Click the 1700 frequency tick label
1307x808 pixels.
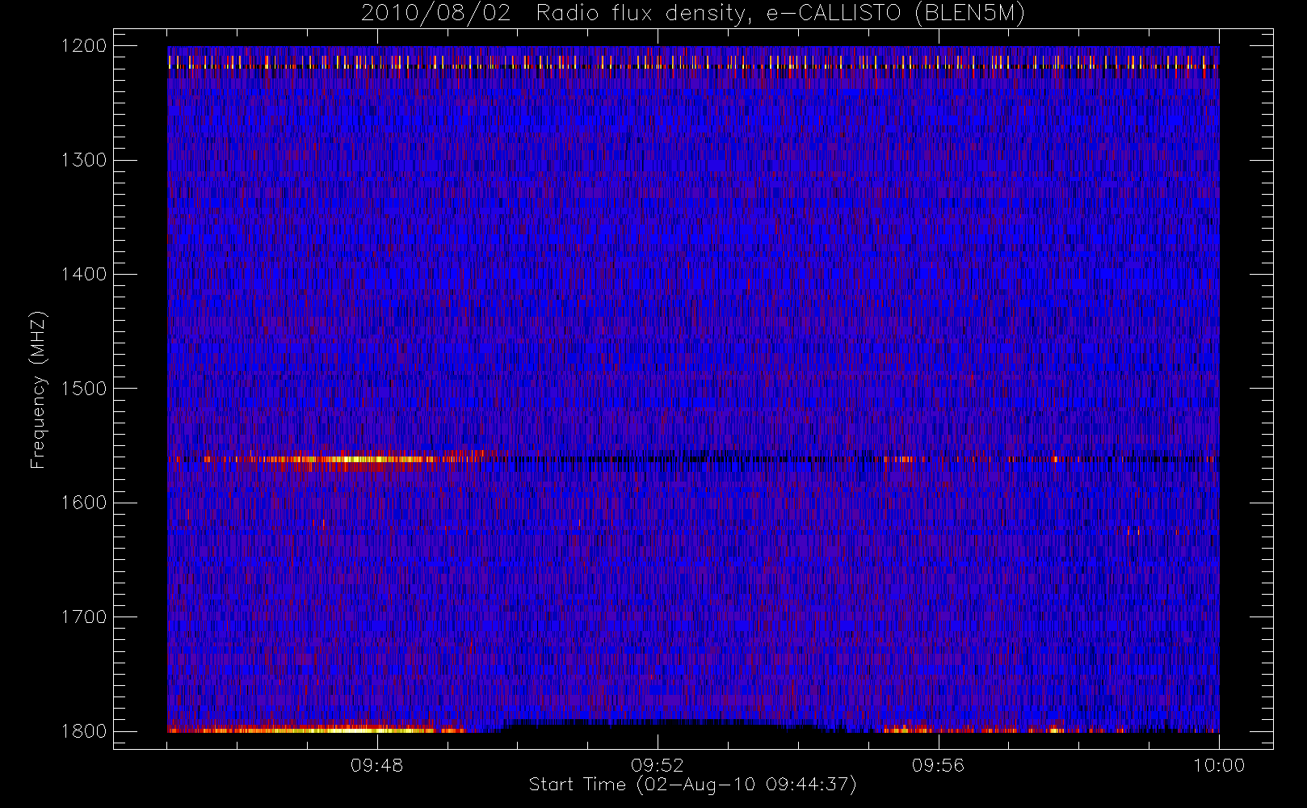(x=84, y=617)
